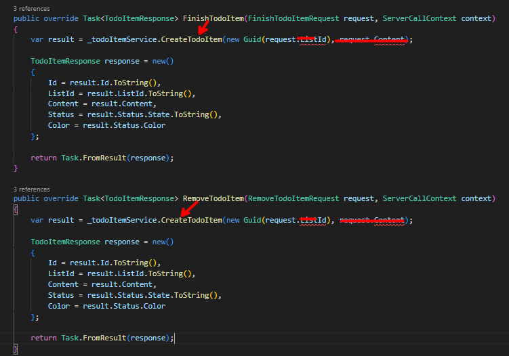The image size is (509, 356).
Task: Click closing brace of FinishTodoItem method body
Action: tap(16, 169)
